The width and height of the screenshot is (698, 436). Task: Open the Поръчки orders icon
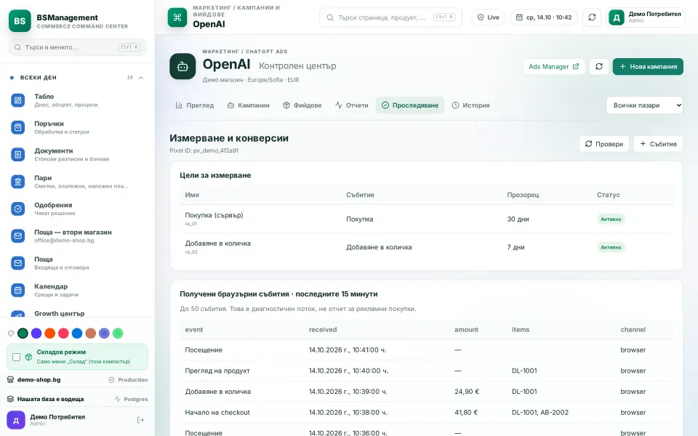[x=17, y=128]
